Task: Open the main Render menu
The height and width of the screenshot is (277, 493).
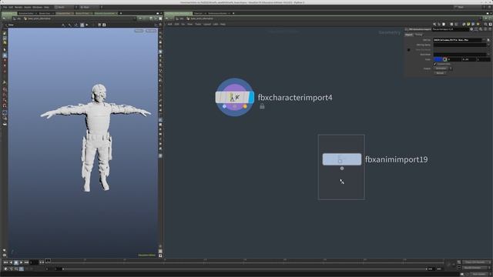Action: point(18,7)
